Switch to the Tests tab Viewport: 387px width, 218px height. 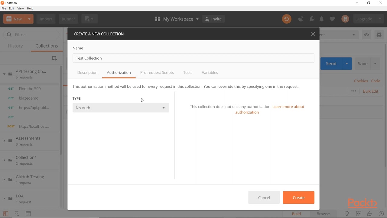[x=188, y=73]
